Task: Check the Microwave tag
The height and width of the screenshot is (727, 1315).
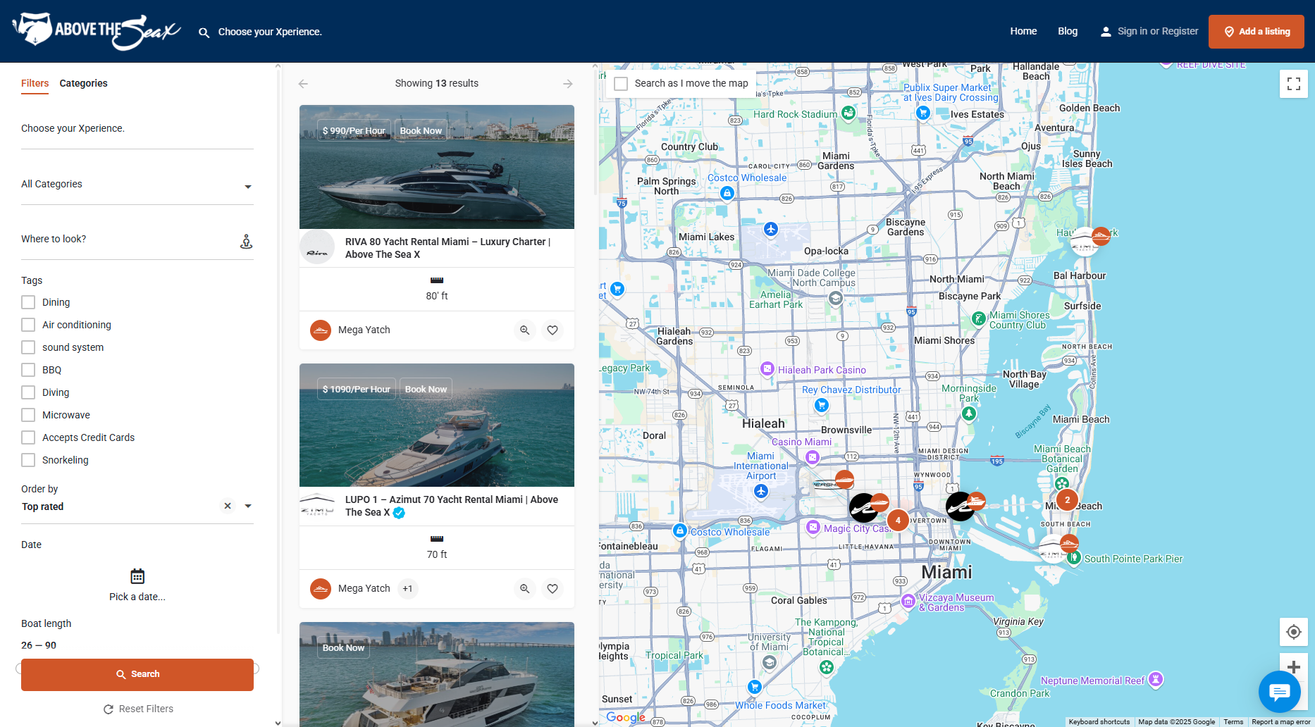Action: point(28,415)
